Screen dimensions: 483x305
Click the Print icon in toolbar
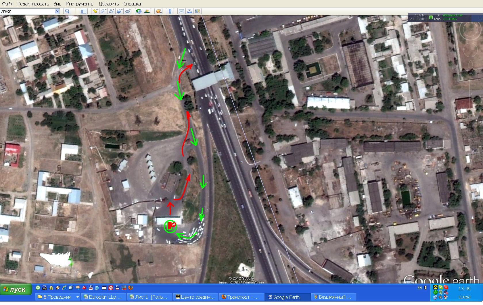click(x=189, y=11)
